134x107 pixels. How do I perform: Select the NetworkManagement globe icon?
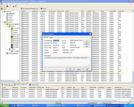point(7,24)
